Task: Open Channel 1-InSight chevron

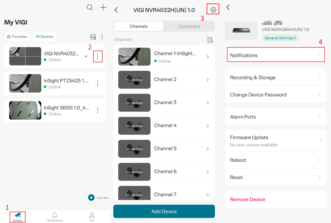Action: (208, 57)
